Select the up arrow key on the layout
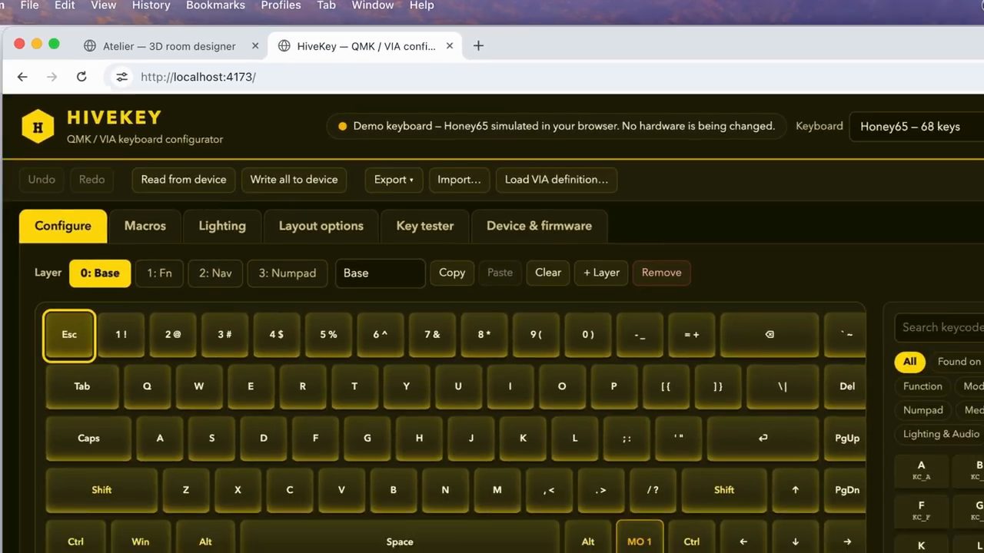 point(795,490)
